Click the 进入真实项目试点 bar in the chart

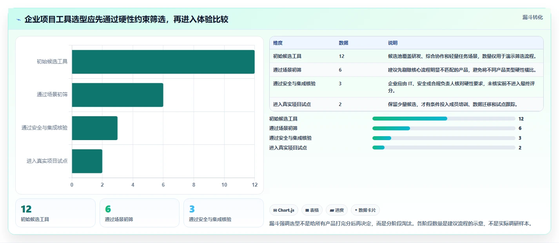[87, 161]
